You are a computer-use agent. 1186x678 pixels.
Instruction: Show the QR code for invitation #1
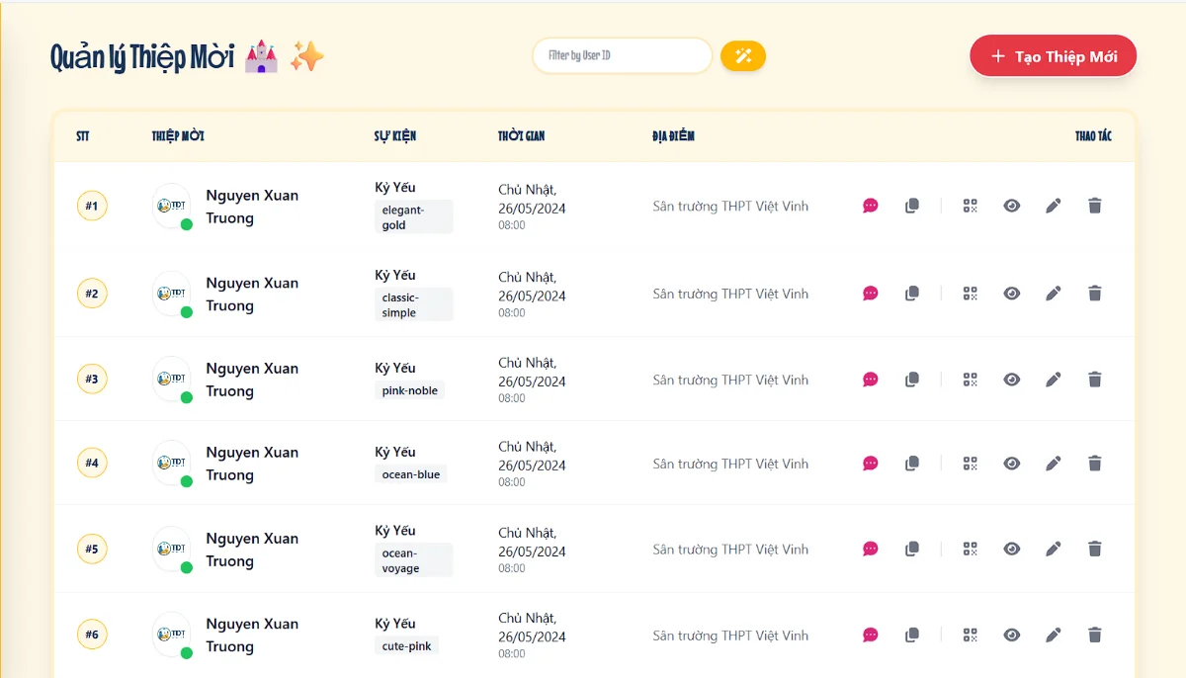(x=970, y=206)
